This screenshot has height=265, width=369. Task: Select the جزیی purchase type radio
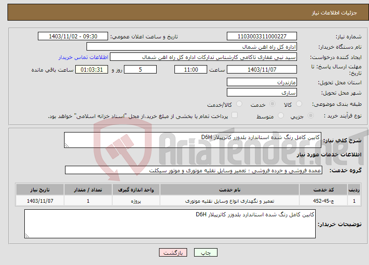[311, 116]
